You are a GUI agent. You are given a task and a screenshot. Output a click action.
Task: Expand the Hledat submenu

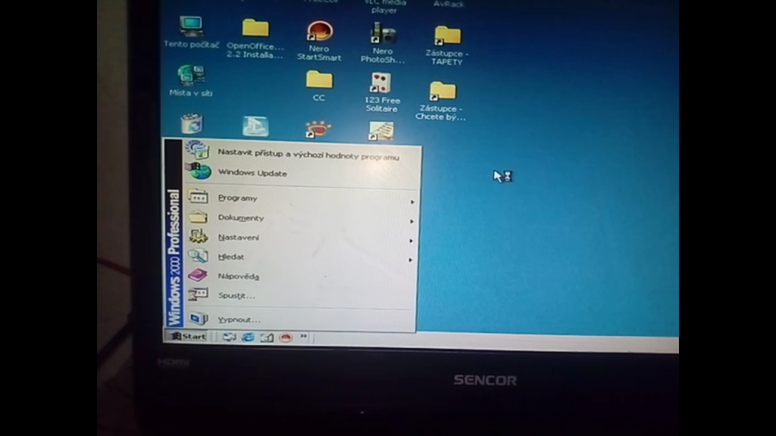coord(300,257)
